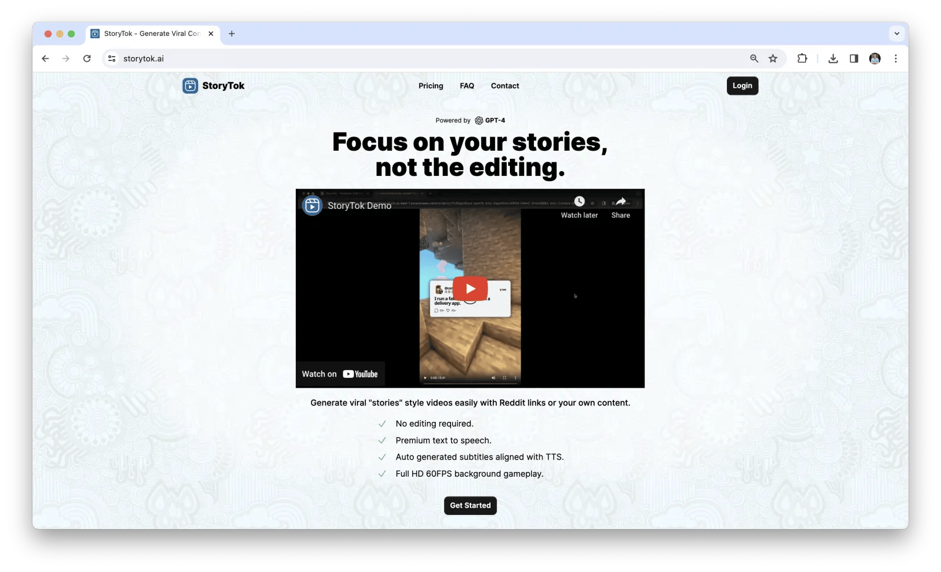Click the GPT-4 logo icon
Viewport: 941px width, 572px height.
point(479,121)
